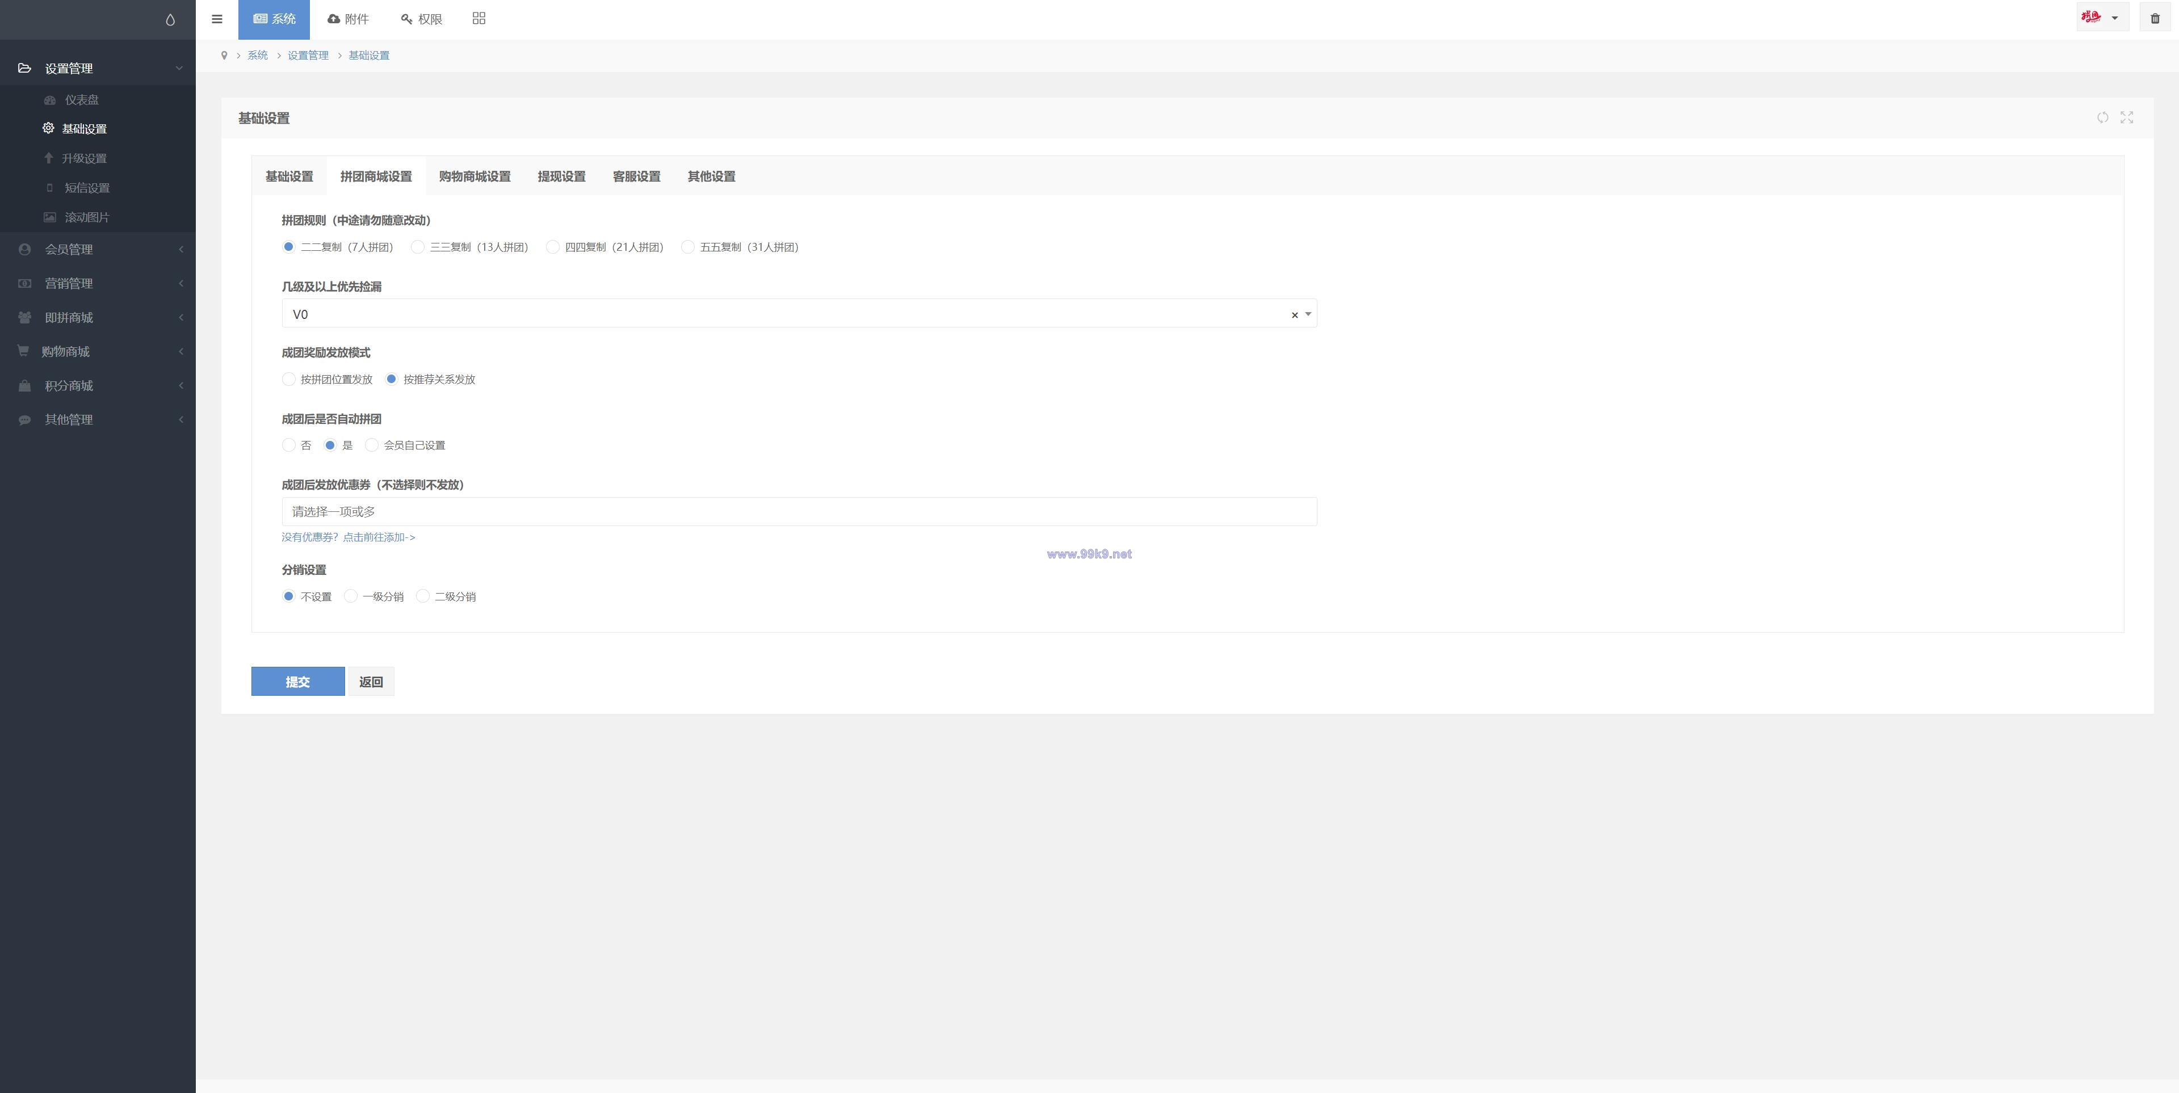
Task: Click the refresh icon on settings panel
Action: pos(2102,117)
